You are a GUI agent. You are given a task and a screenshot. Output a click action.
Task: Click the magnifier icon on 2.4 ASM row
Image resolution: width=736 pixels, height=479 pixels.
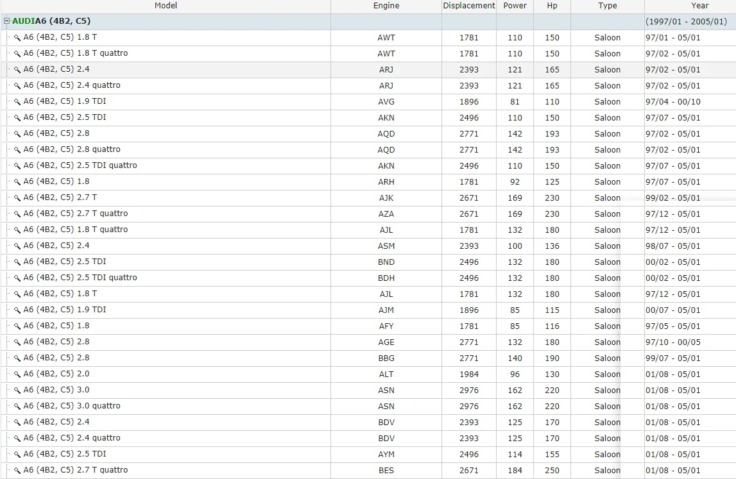pos(17,246)
